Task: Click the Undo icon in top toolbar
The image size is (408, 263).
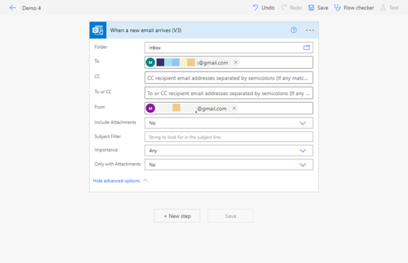Action: pos(256,7)
